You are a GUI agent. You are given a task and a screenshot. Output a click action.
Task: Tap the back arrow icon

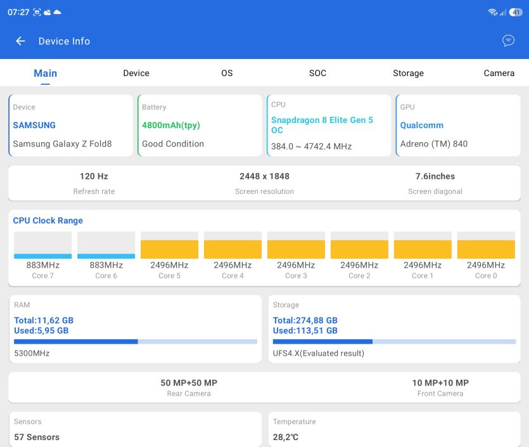[20, 41]
